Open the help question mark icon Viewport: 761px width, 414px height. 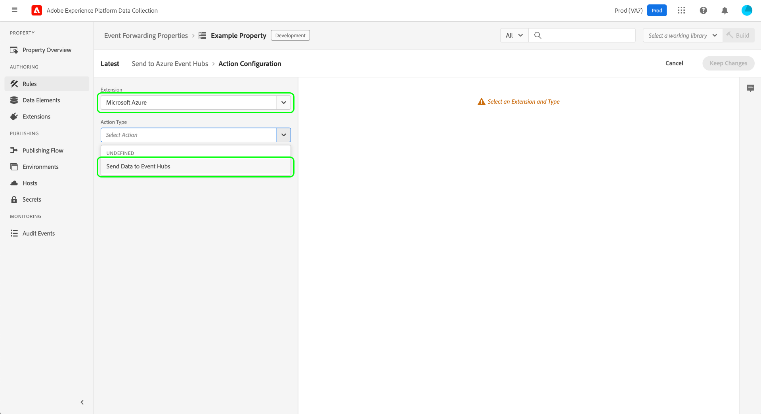click(x=703, y=10)
